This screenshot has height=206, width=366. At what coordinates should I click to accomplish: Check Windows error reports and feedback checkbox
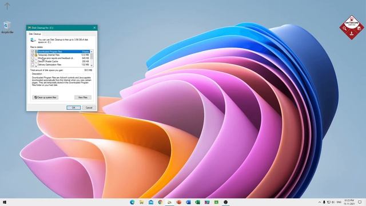(x=33, y=58)
